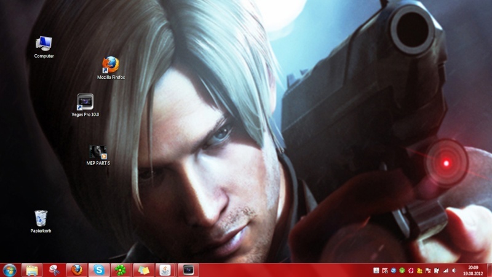The width and height of the screenshot is (492, 277).
Task: Open Sticky Notes in the taskbar
Action: (143, 270)
